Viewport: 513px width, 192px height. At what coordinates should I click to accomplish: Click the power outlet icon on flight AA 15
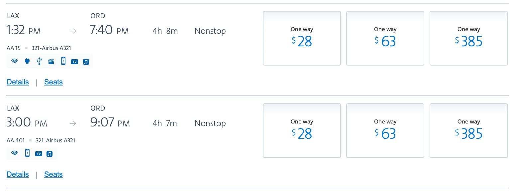(x=27, y=61)
